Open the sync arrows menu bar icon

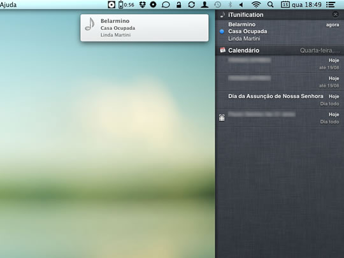(192, 4)
